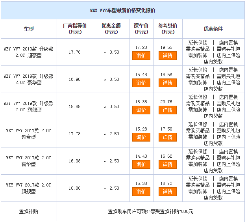This screenshot has width=246, height=222.
Task: Click 询价 button for 2019款 升级款 超豪型
Action: [141, 56]
